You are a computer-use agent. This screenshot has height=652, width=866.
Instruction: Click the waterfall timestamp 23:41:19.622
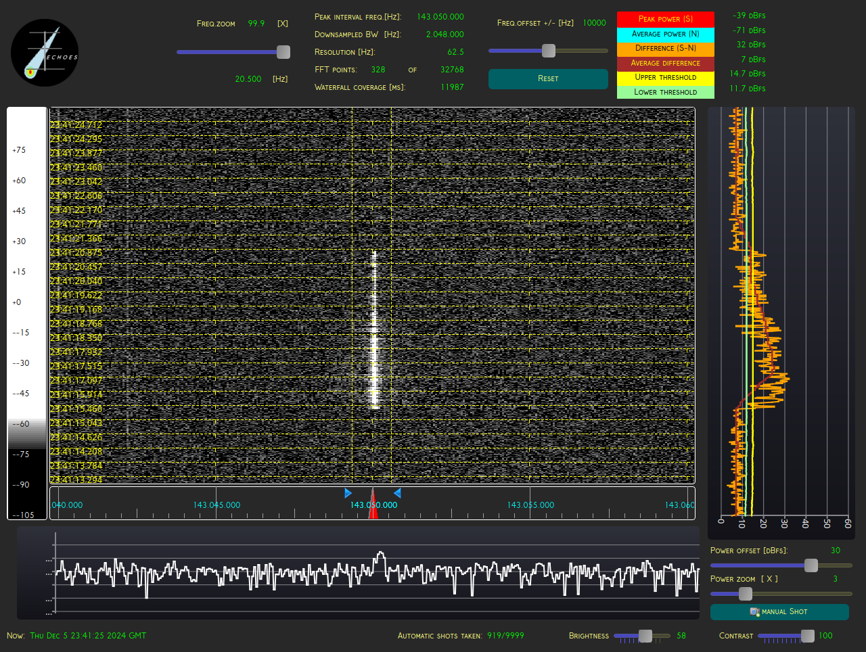click(x=76, y=295)
